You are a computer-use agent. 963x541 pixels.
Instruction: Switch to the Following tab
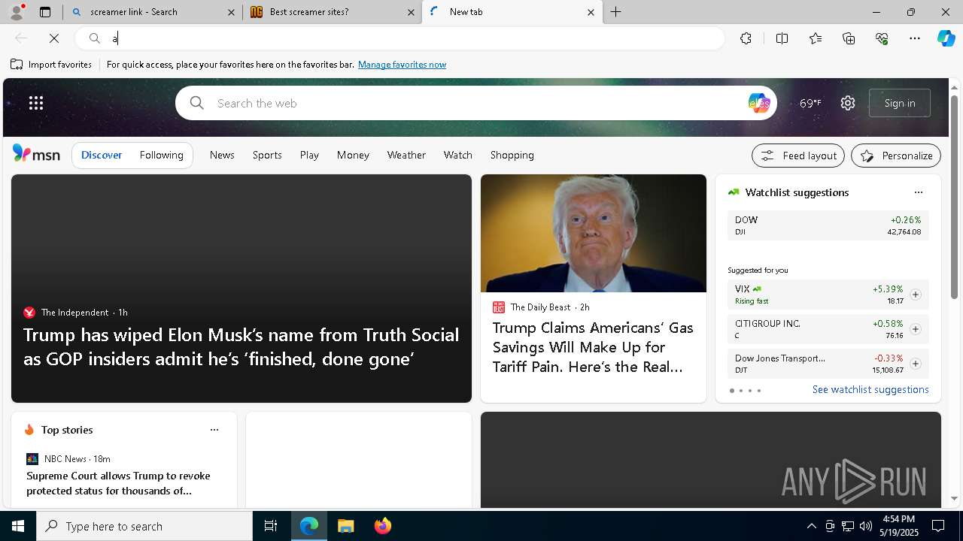tap(162, 155)
